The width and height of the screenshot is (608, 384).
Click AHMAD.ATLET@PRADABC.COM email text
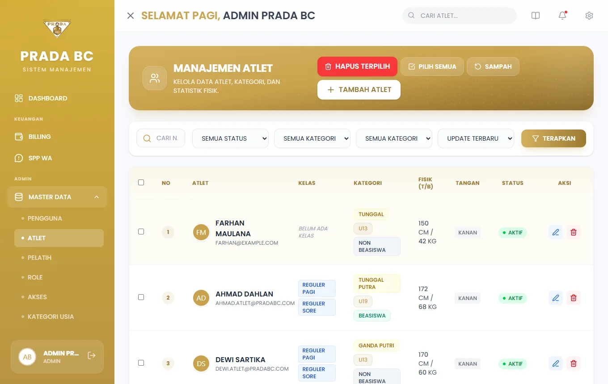(x=255, y=303)
